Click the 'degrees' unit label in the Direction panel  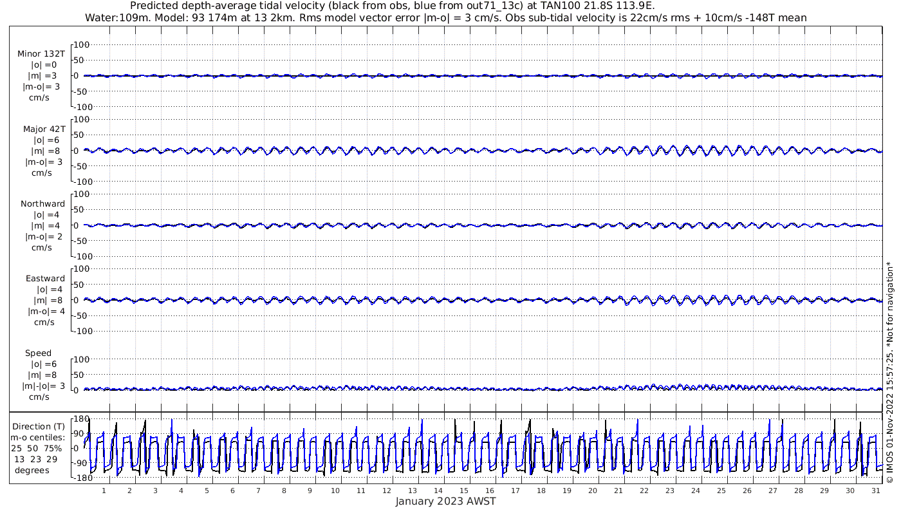point(32,470)
